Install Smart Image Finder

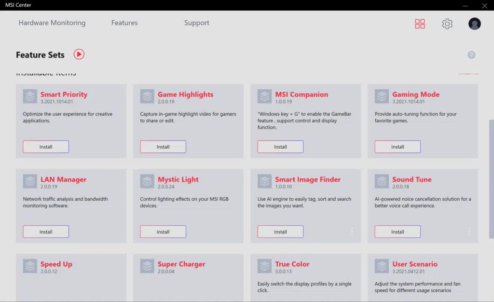(280, 232)
